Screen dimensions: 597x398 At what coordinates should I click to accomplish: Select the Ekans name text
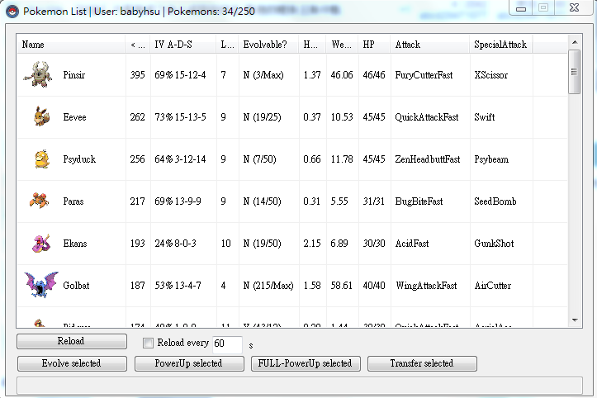click(x=75, y=244)
